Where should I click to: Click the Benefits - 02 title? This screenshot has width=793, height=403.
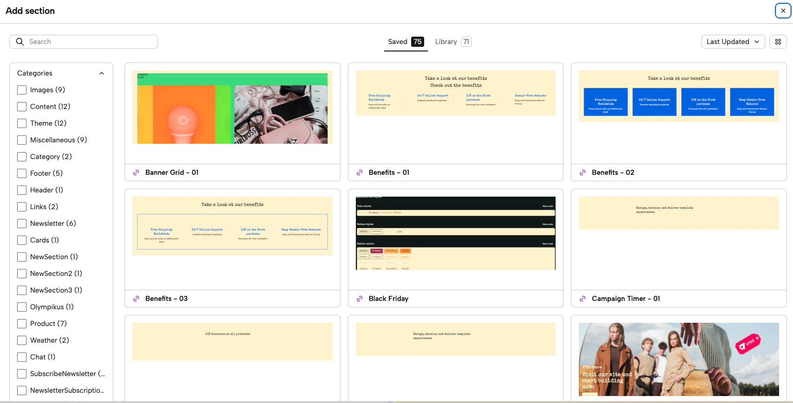pyautogui.click(x=613, y=173)
